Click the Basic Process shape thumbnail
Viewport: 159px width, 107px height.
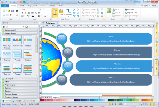[17, 40]
